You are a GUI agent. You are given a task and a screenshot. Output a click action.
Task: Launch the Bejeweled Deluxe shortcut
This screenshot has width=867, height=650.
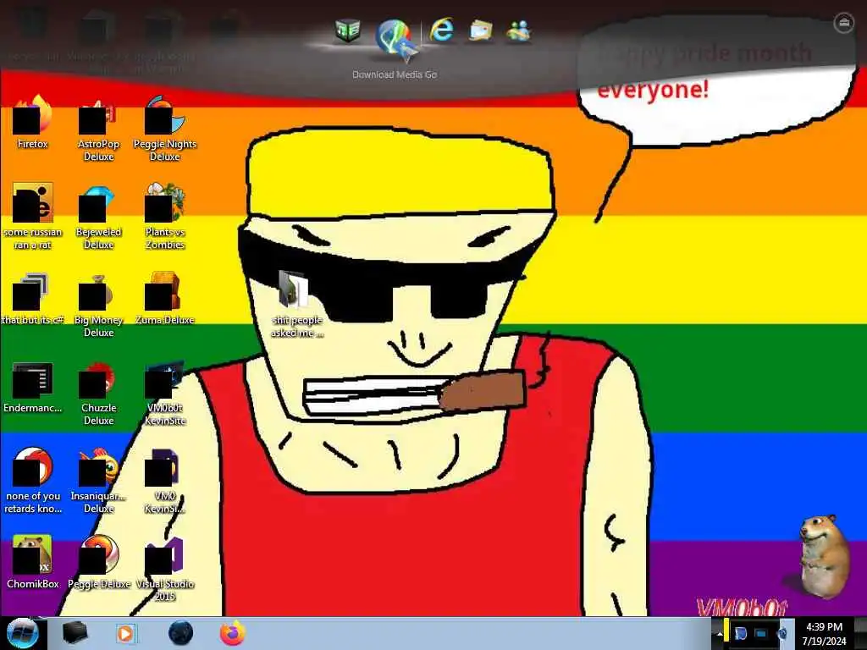click(98, 216)
